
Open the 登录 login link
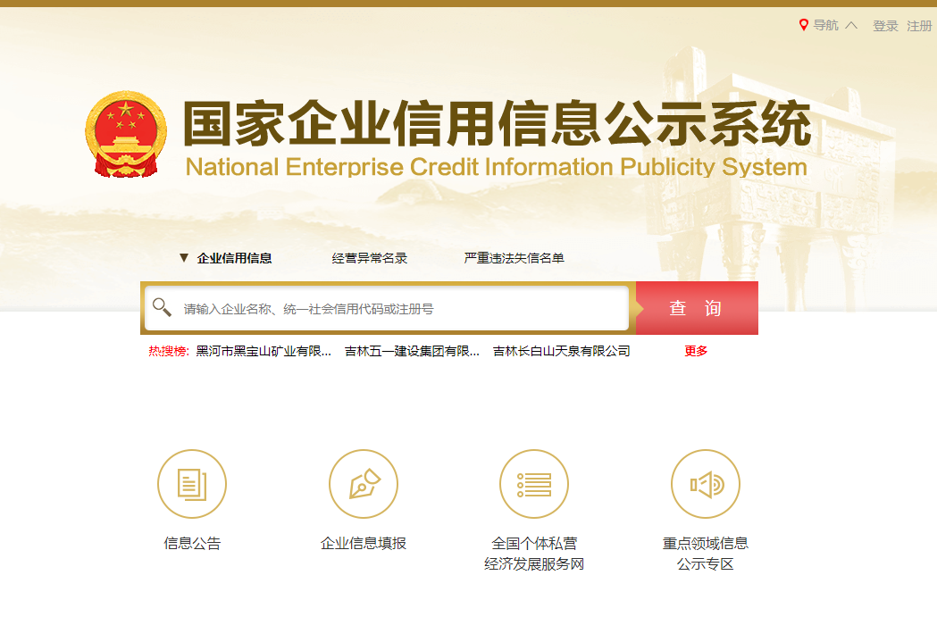click(885, 26)
